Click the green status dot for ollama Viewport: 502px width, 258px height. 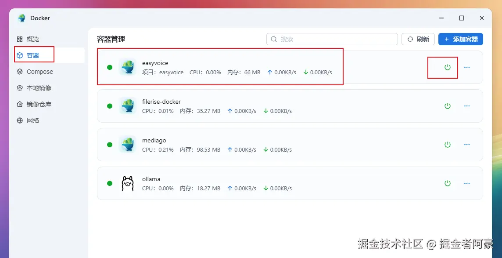click(x=110, y=183)
